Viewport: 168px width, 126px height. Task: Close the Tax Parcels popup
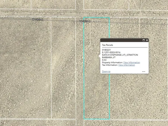[x=147, y=40]
